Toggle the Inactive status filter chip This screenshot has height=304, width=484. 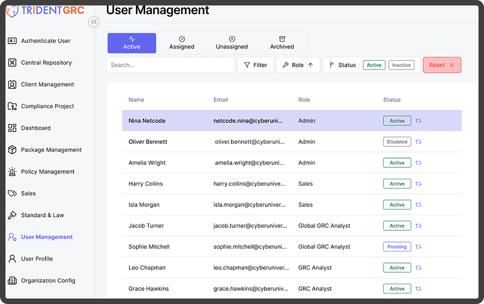tap(401, 65)
